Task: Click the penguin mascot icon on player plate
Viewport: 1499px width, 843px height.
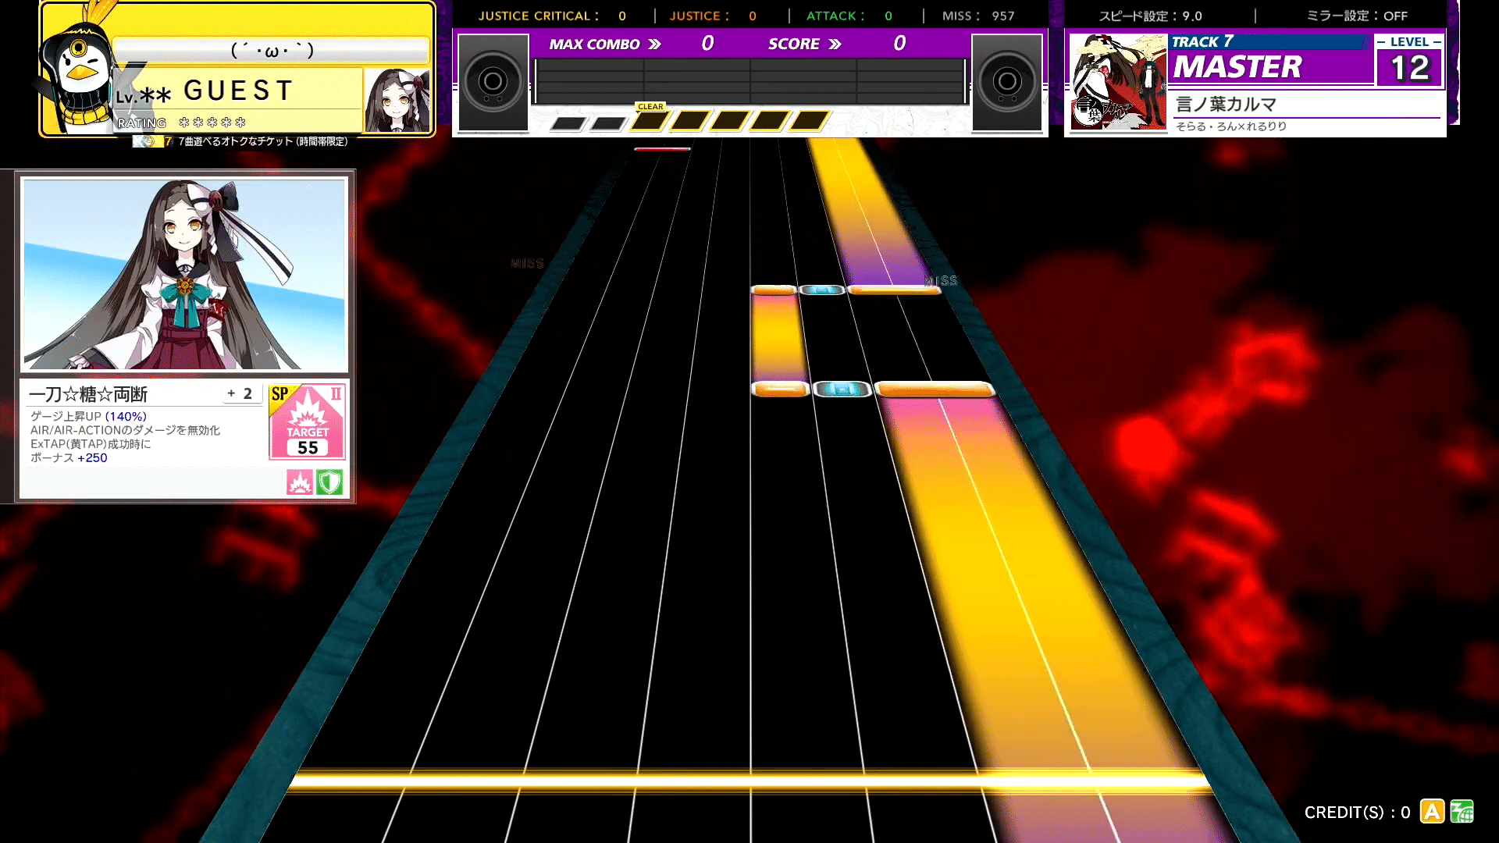Action: click(78, 74)
